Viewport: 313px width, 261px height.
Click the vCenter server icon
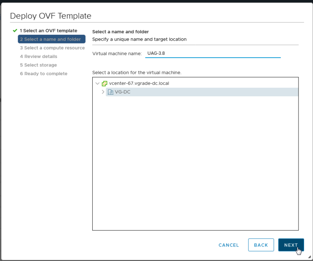coord(104,83)
